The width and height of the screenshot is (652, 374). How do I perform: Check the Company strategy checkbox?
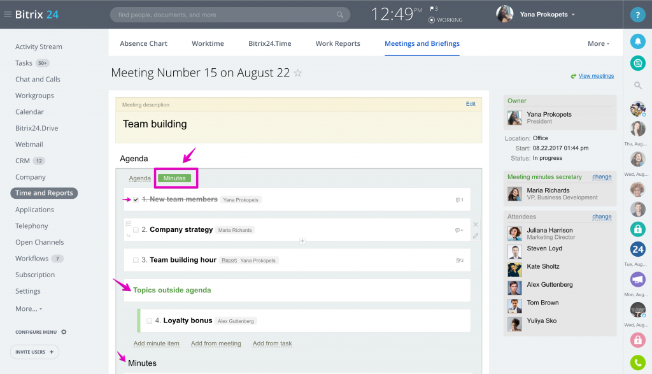tap(136, 230)
